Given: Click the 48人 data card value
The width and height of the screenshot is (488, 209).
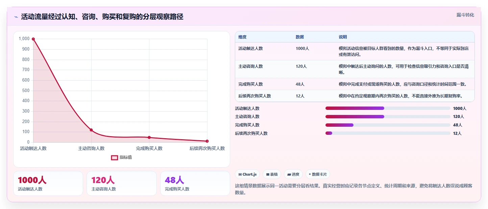Looking at the screenshot, I should click(174, 180).
